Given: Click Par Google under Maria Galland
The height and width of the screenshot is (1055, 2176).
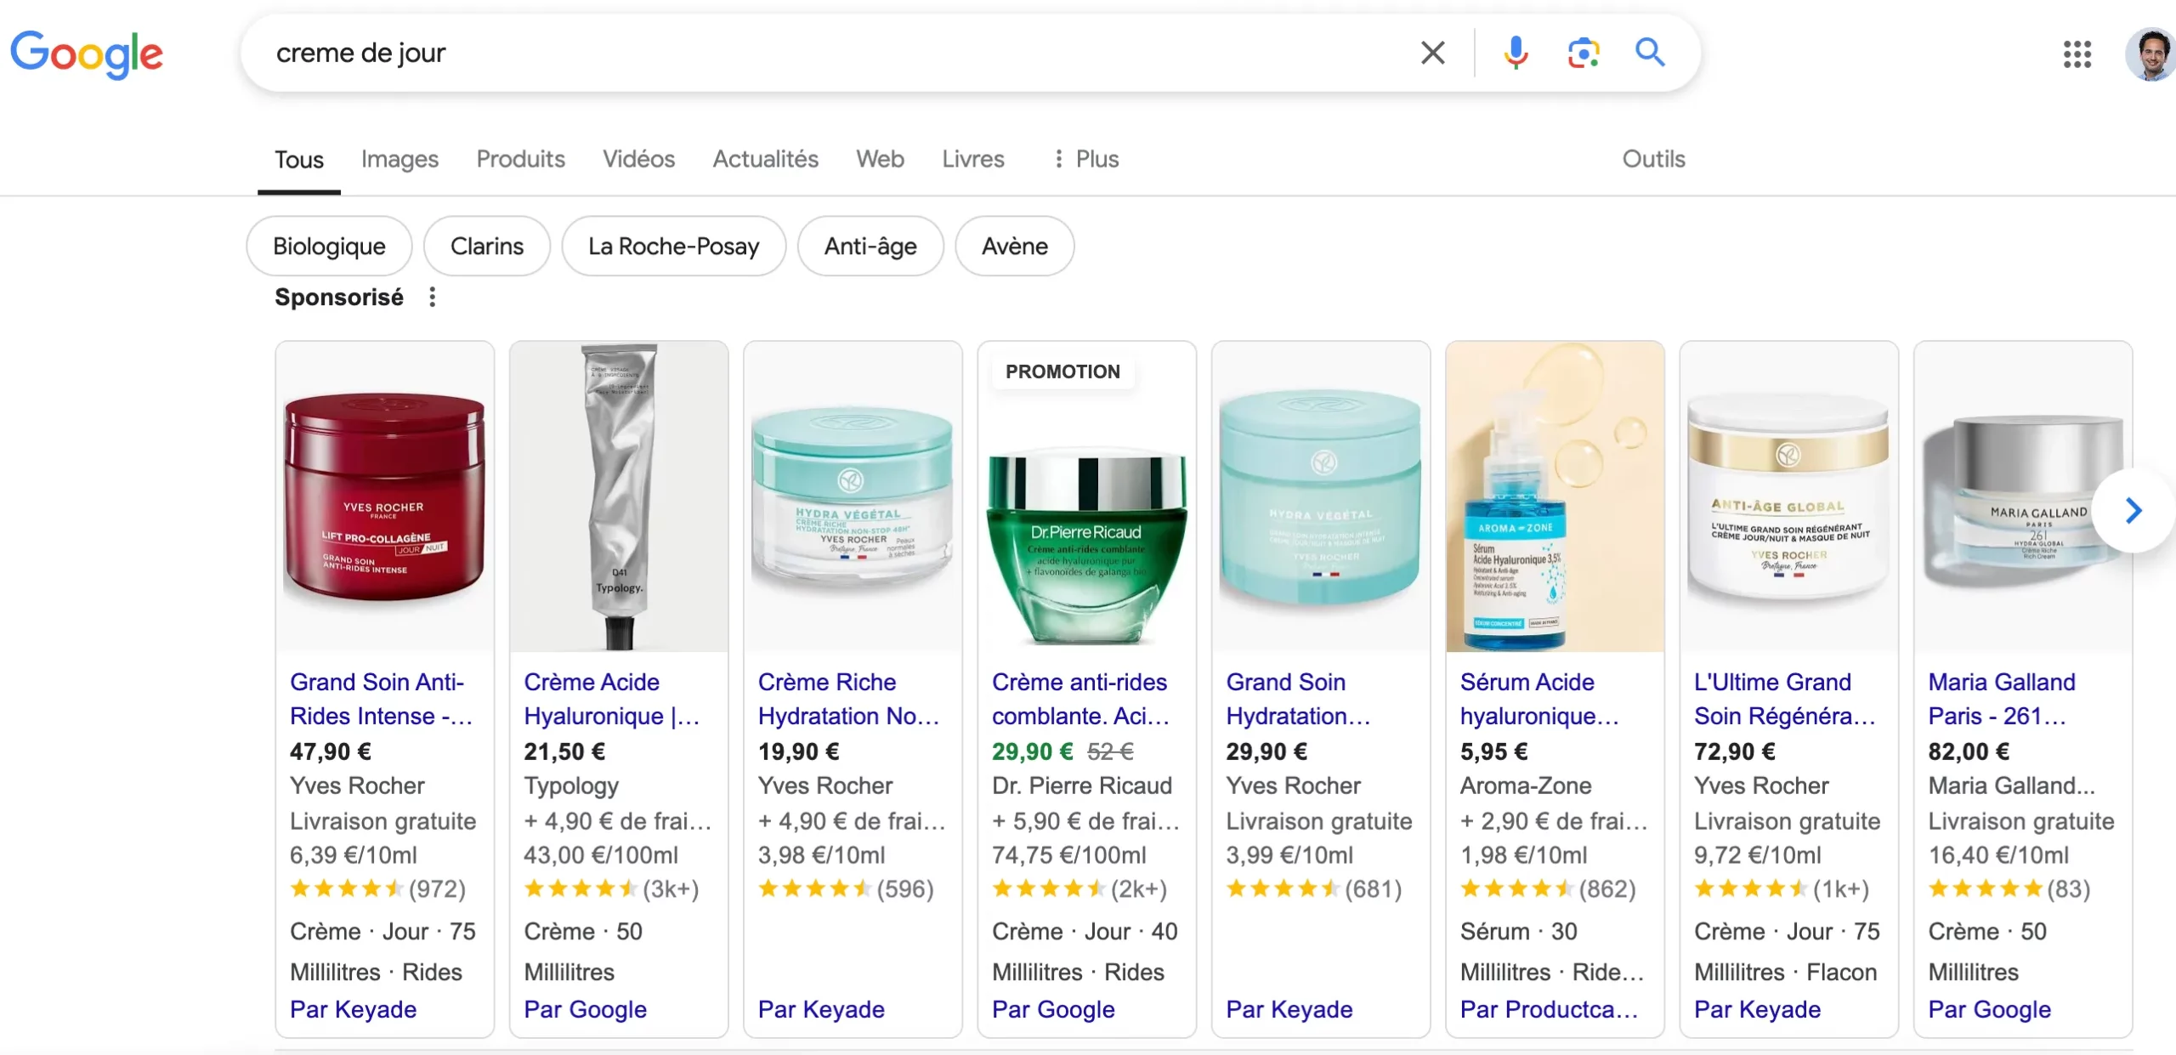Looking at the screenshot, I should tap(1989, 1009).
